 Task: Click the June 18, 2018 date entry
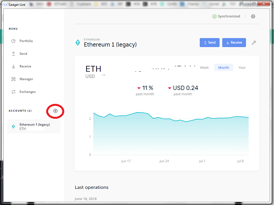(x=86, y=199)
